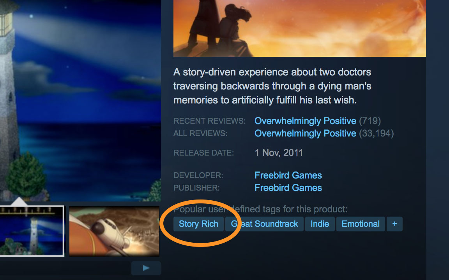This screenshot has width=449, height=280.
Task: Click the recent review count 719
Action: pyautogui.click(x=370, y=121)
